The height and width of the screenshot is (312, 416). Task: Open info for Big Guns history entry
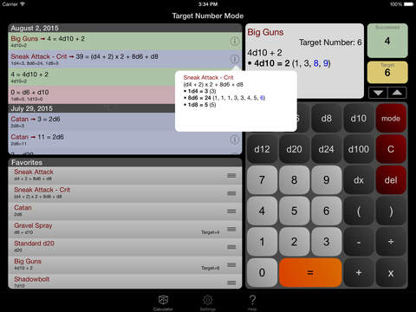point(234,42)
